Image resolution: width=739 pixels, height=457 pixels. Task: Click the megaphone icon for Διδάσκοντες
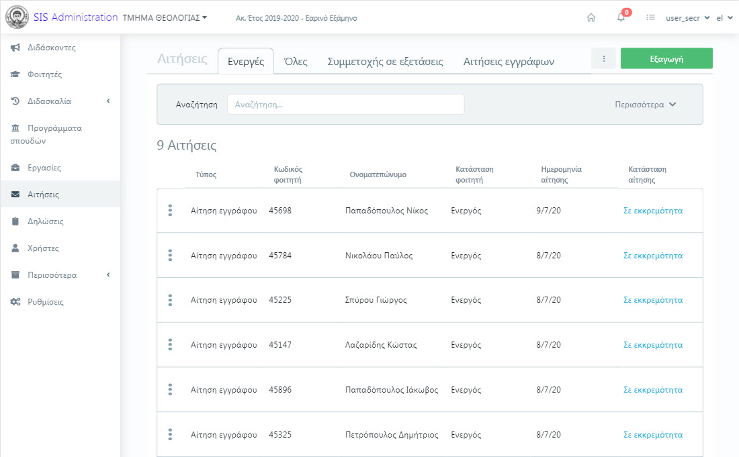15,48
